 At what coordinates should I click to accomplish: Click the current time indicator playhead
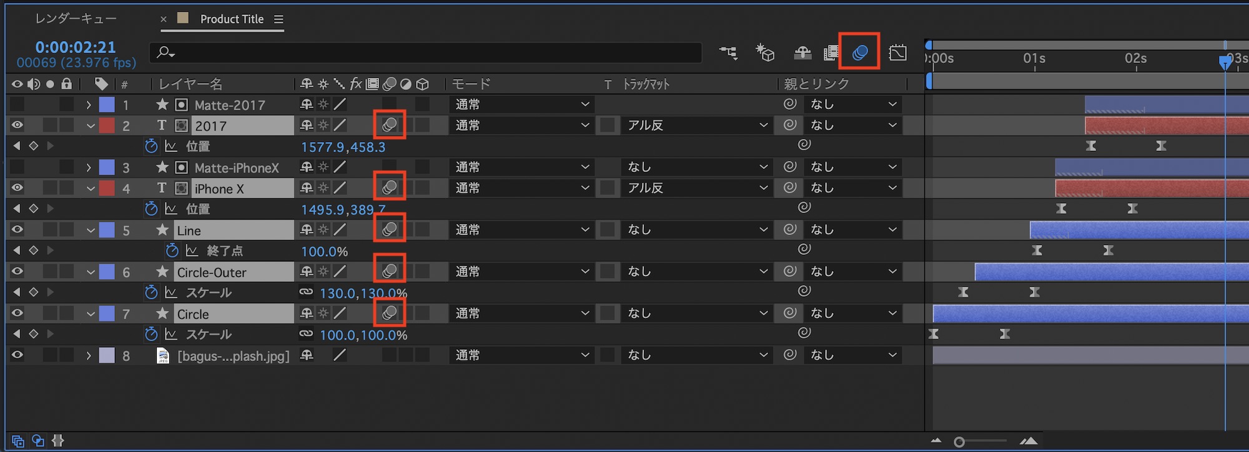[x=1225, y=62]
